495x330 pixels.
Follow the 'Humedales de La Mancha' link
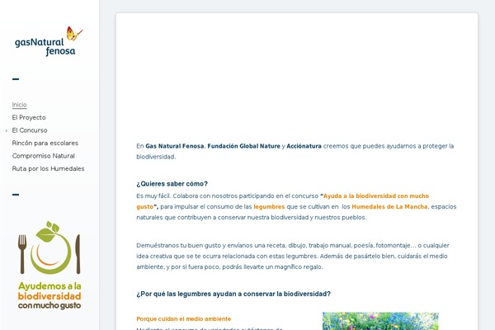click(x=389, y=206)
